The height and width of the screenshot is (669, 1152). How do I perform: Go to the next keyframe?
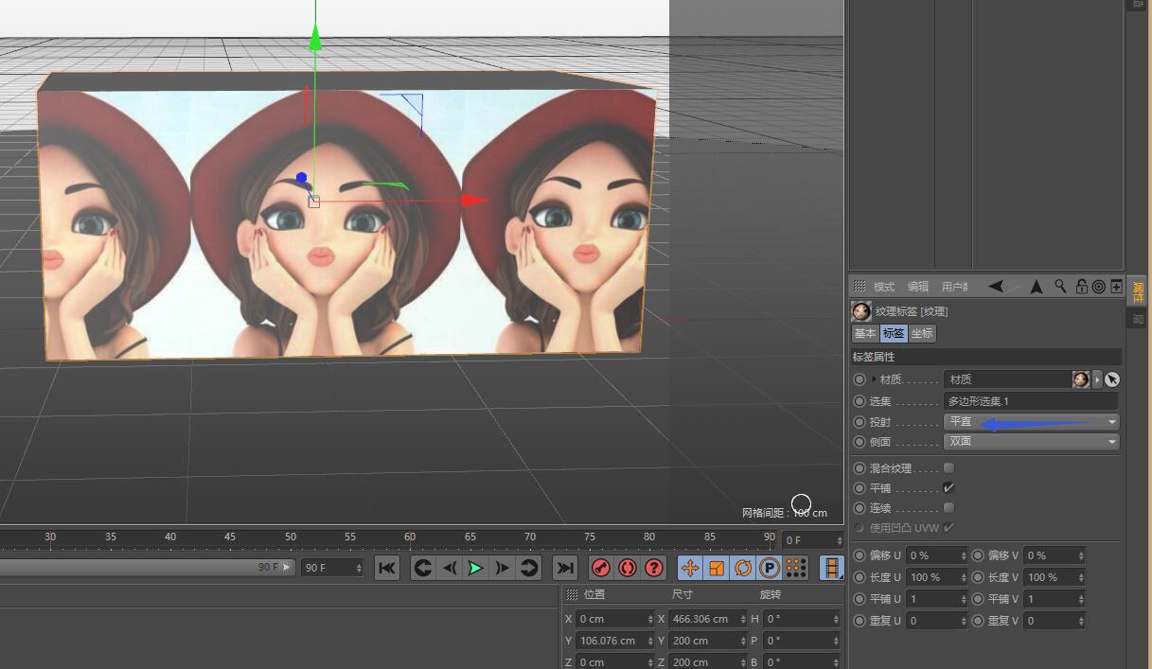(529, 568)
